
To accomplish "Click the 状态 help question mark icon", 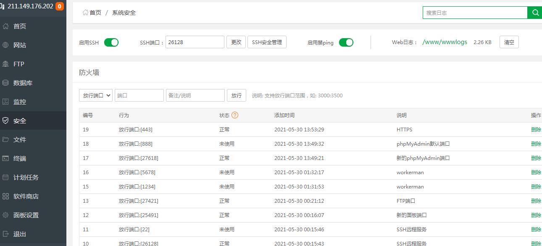I will pos(234,115).
